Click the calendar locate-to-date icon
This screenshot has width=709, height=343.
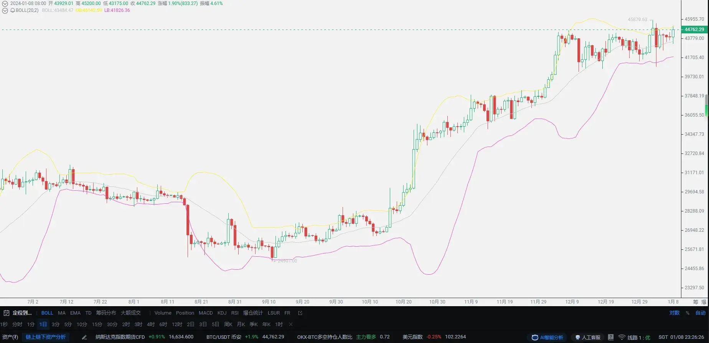point(6,313)
